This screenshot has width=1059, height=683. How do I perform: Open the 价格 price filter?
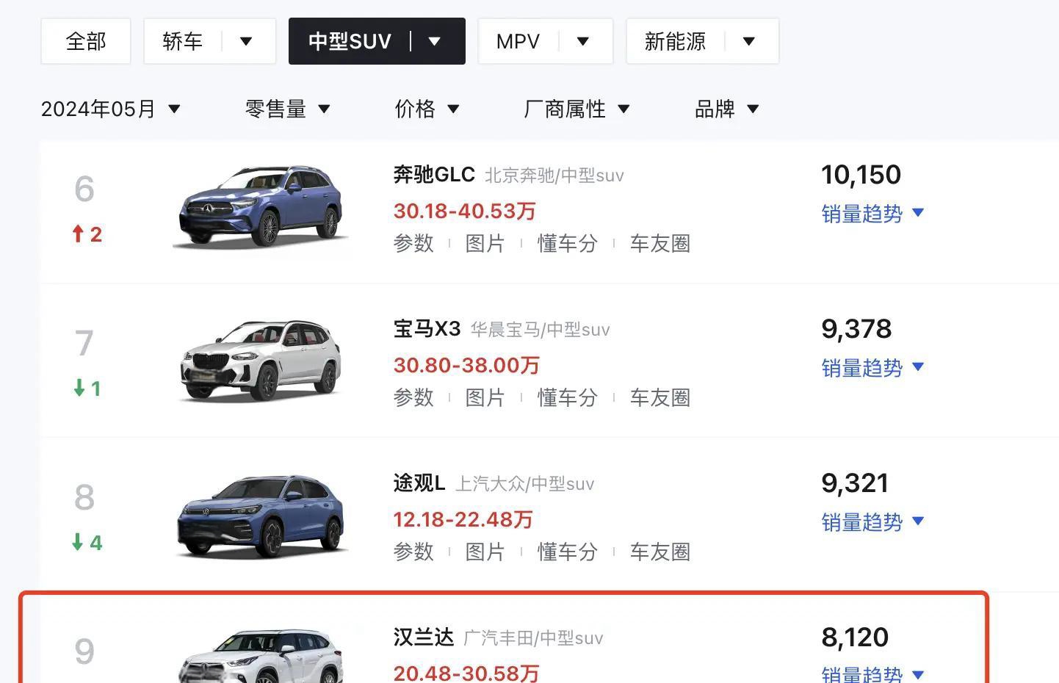coord(427,109)
